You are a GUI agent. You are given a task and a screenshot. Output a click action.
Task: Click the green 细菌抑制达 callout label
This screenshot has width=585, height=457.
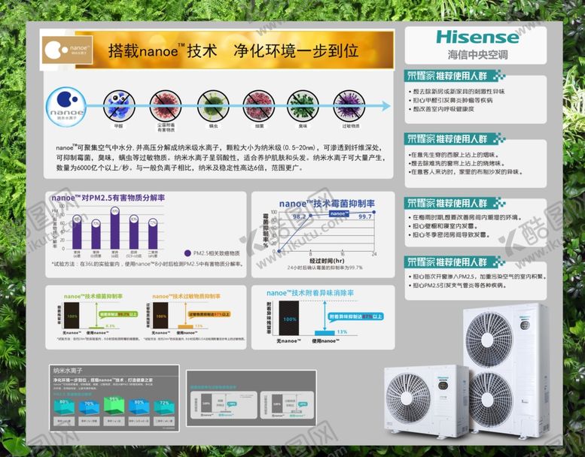119,314
